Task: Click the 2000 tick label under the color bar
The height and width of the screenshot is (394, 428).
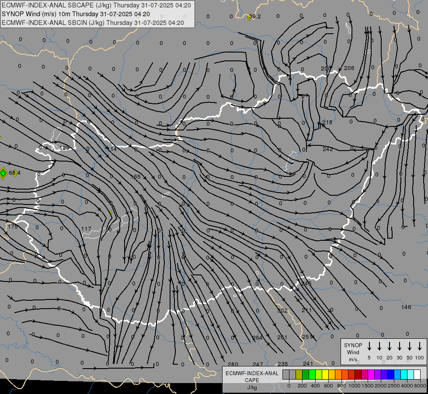Action: coord(381,386)
